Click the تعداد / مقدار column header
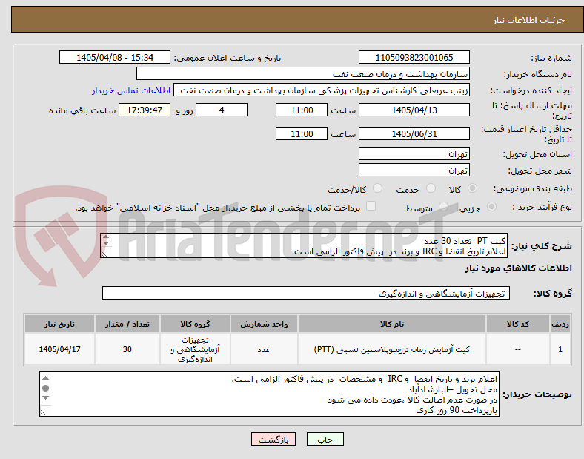Viewport: 584px width, 459px height. coord(127,324)
